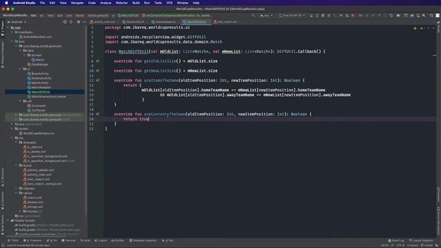
Task: Open the Terminal tool window
Action: [x=69, y=240]
